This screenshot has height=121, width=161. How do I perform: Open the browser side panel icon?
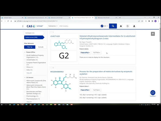[152, 21]
